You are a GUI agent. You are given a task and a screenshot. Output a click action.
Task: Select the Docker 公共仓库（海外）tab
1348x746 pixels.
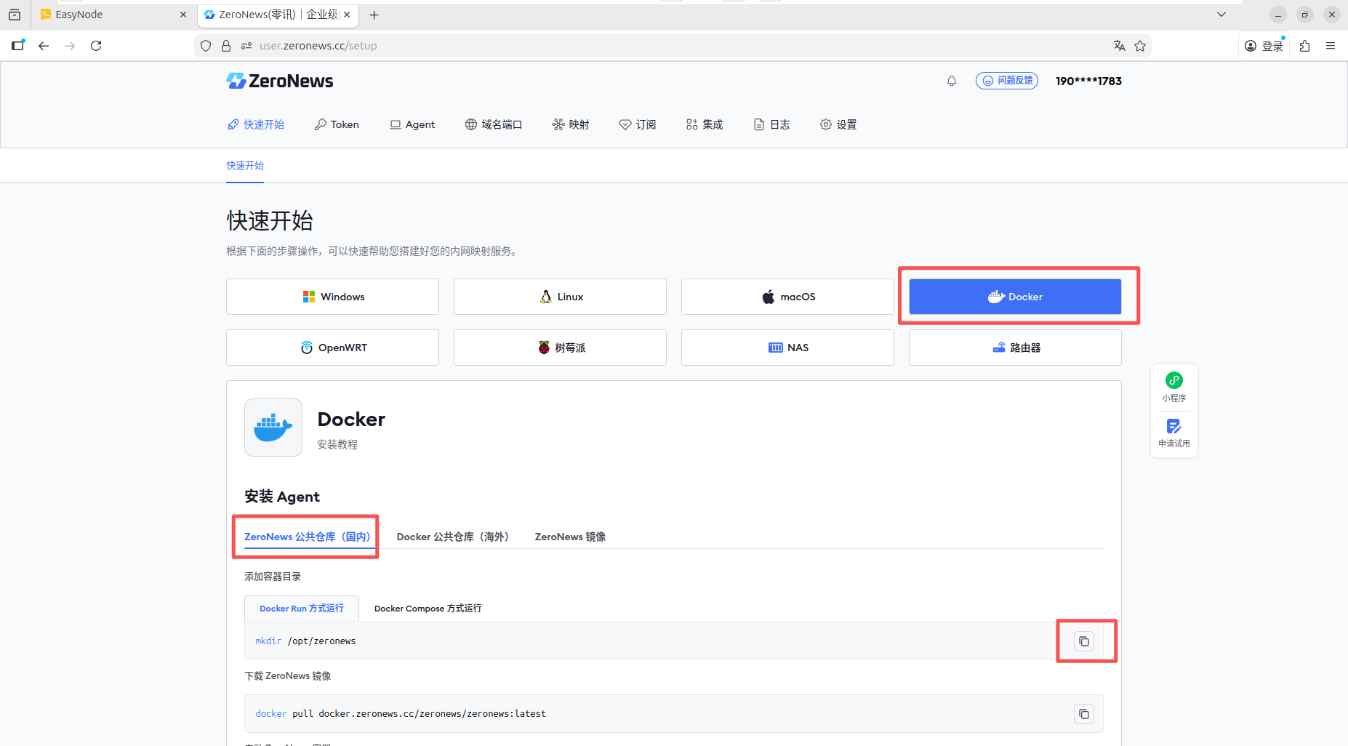tap(452, 537)
